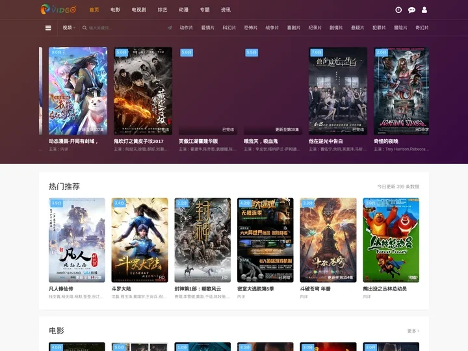Image resolution: width=468 pixels, height=351 pixels.
Task: Open the 斗罗大陆 poster
Action: tap(140, 240)
